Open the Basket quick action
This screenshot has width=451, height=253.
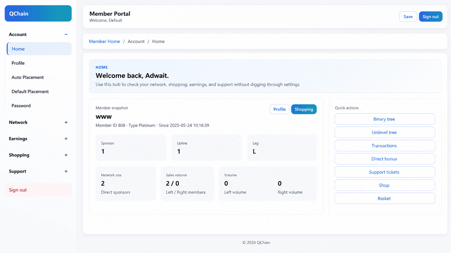(x=385, y=198)
